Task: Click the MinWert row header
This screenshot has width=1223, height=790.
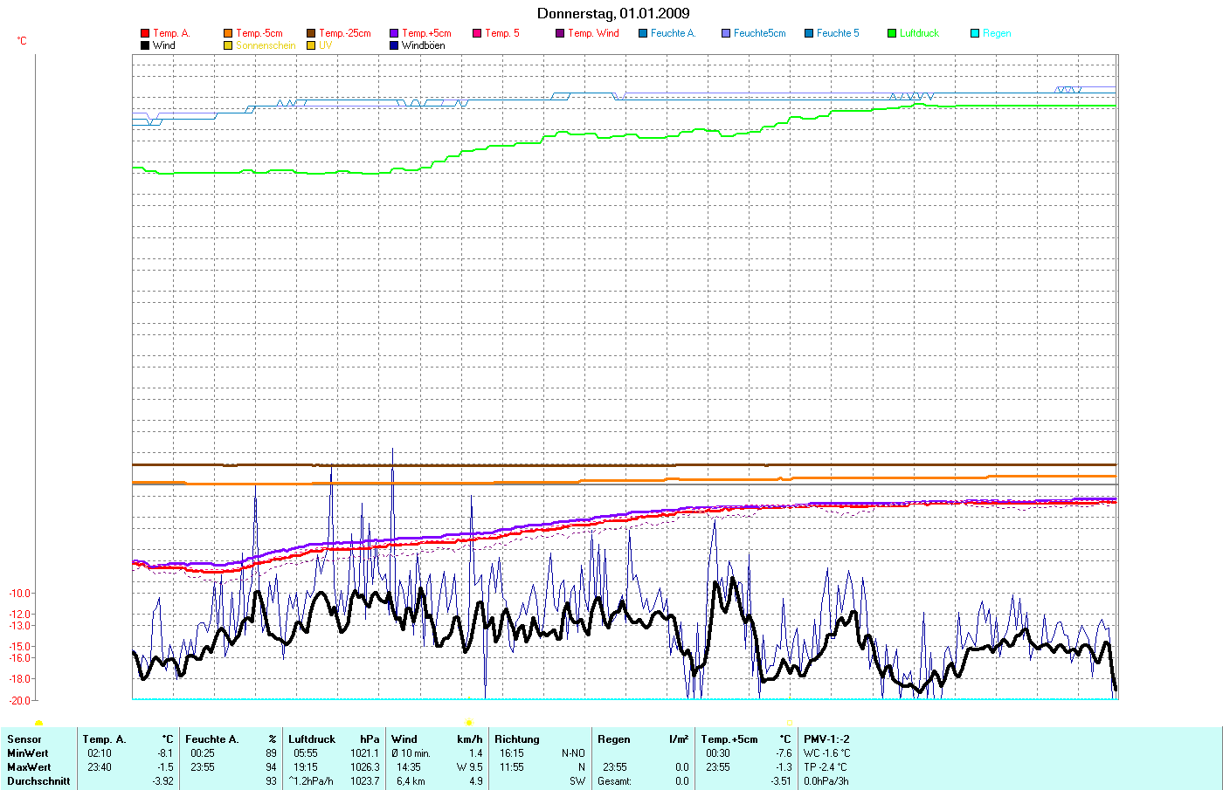Action: pyautogui.click(x=28, y=753)
